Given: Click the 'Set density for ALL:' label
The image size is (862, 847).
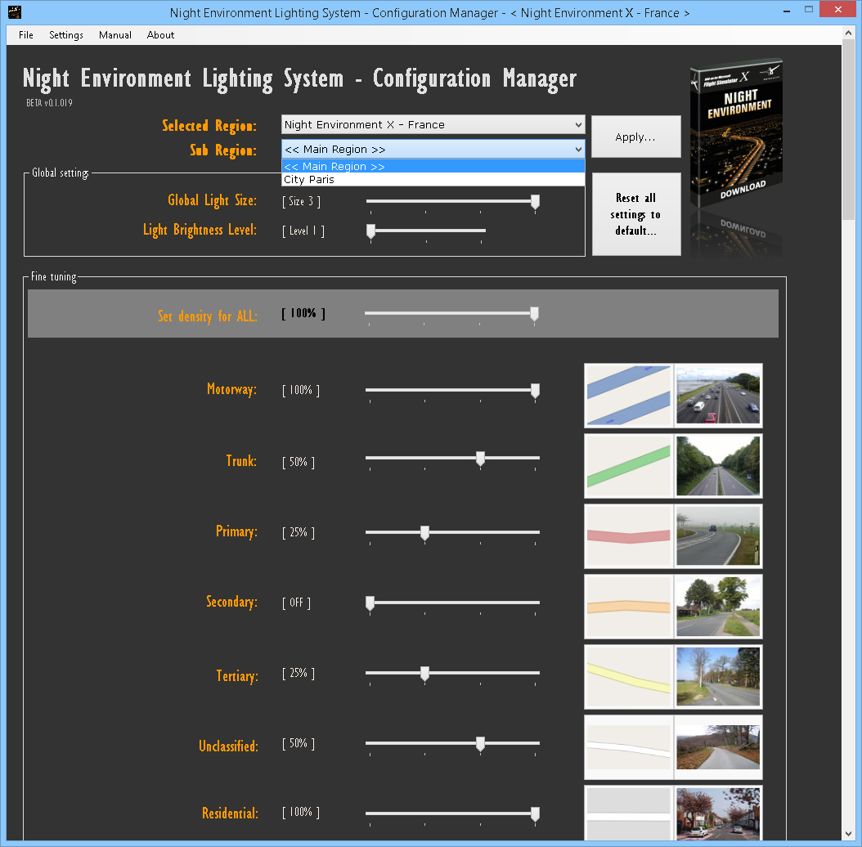Looking at the screenshot, I should click(207, 316).
